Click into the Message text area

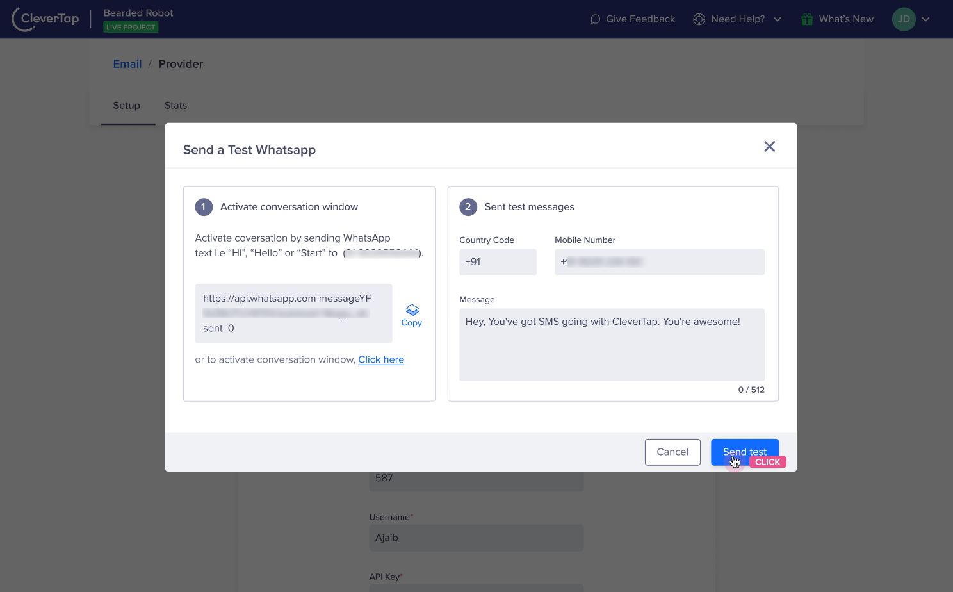tap(612, 345)
